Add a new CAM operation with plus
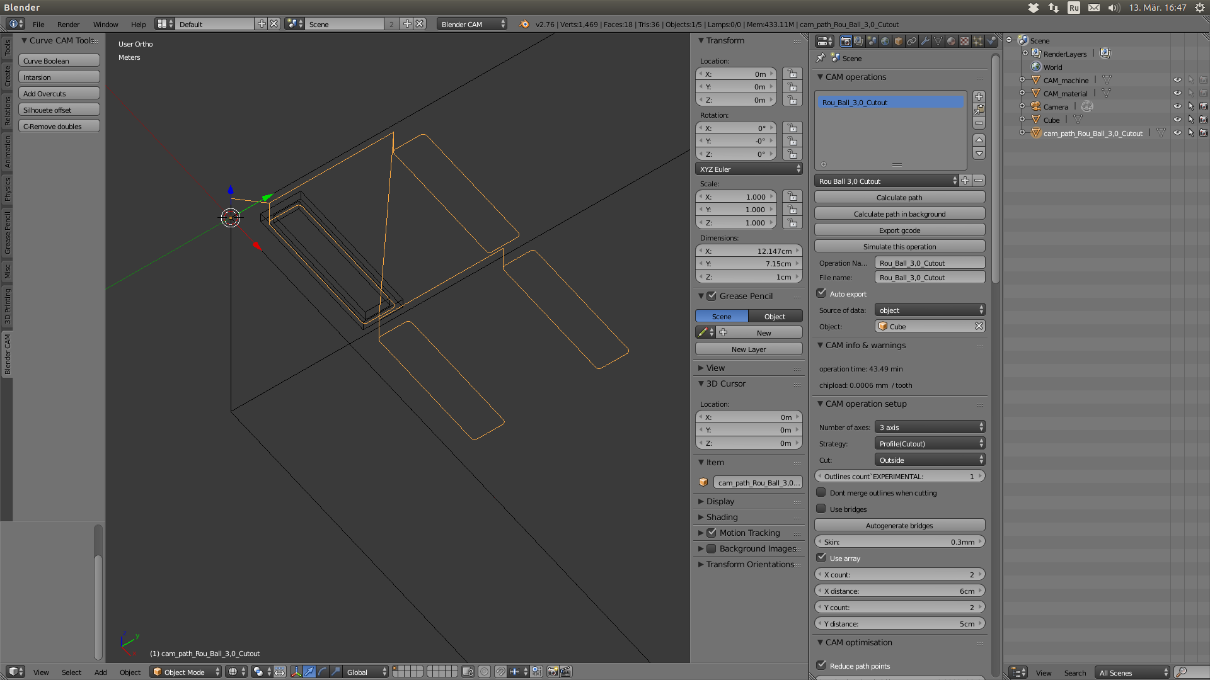This screenshot has width=1210, height=680. [979, 97]
